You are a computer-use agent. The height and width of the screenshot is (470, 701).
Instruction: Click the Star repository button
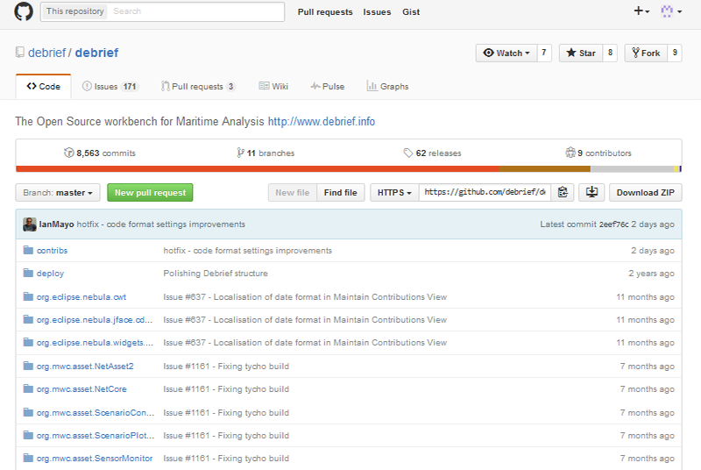click(x=581, y=53)
